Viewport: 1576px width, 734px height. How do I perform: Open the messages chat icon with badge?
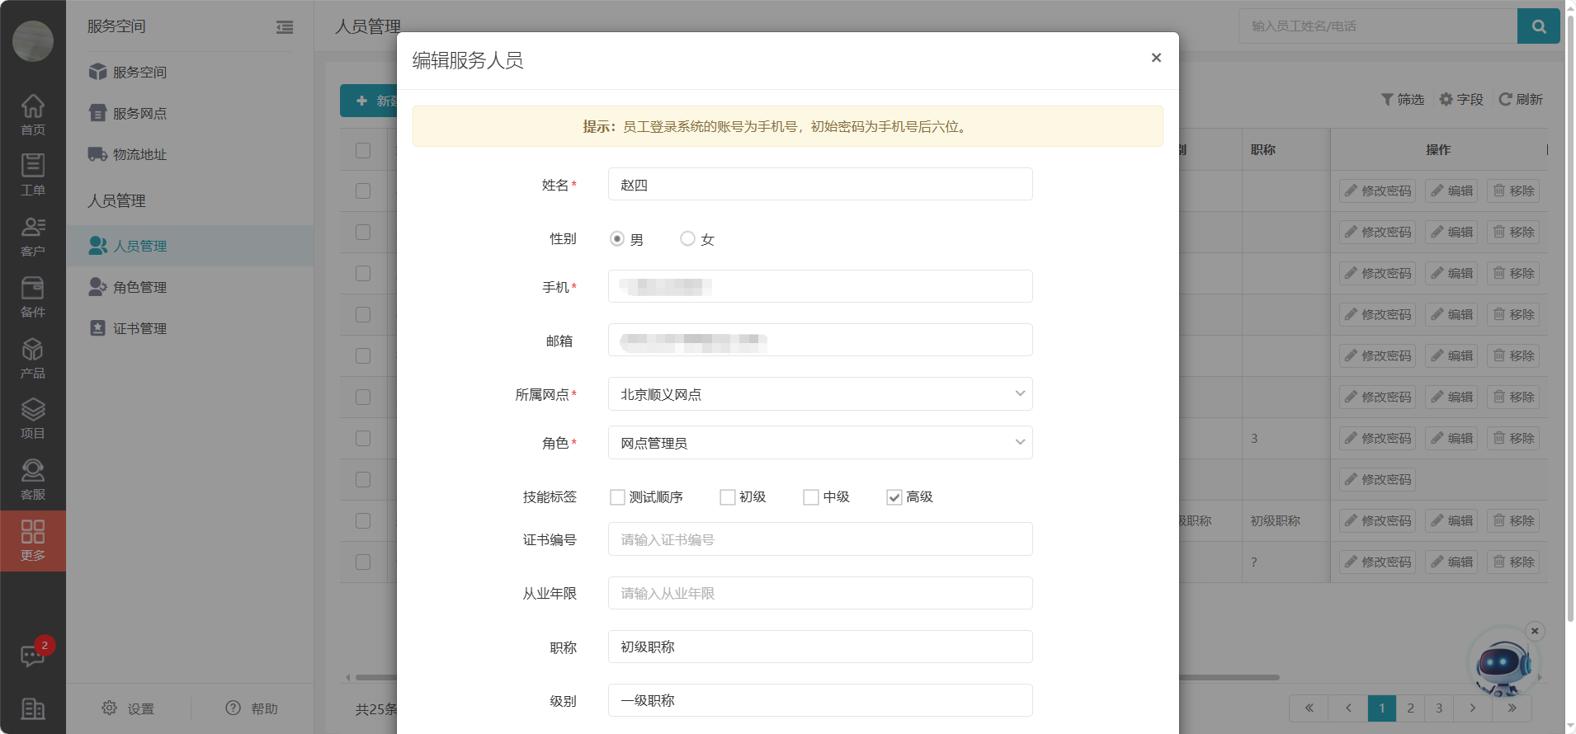click(x=32, y=656)
